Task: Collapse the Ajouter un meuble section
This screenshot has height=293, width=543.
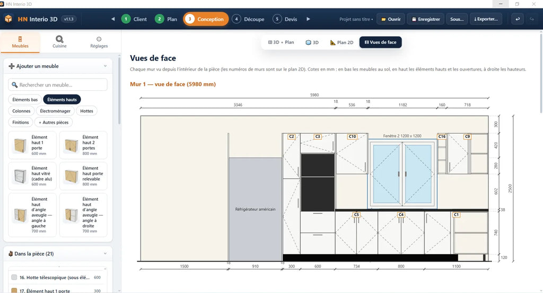Action: pos(106,66)
